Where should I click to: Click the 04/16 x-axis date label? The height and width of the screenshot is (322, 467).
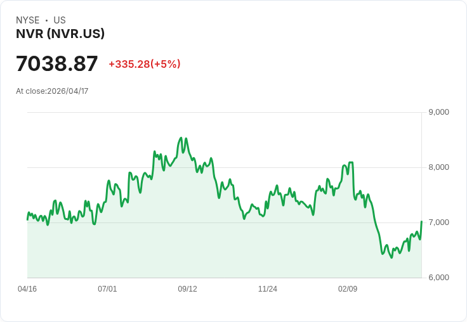(x=27, y=288)
